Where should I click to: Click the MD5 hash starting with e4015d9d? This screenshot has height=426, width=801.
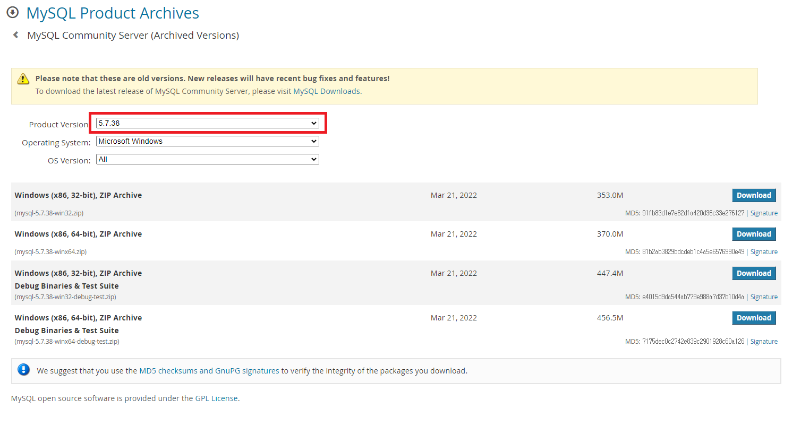click(693, 297)
